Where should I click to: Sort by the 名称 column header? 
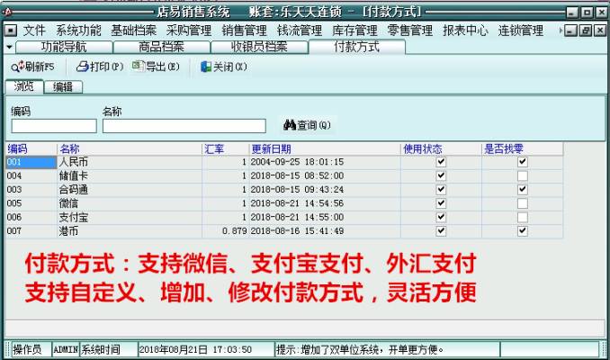point(130,149)
